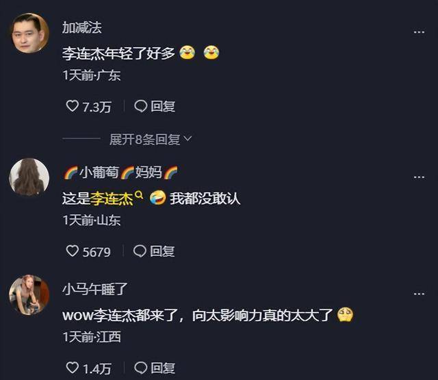
Task: Open more options for 小葡萄妈妈's comment
Action: (419, 177)
